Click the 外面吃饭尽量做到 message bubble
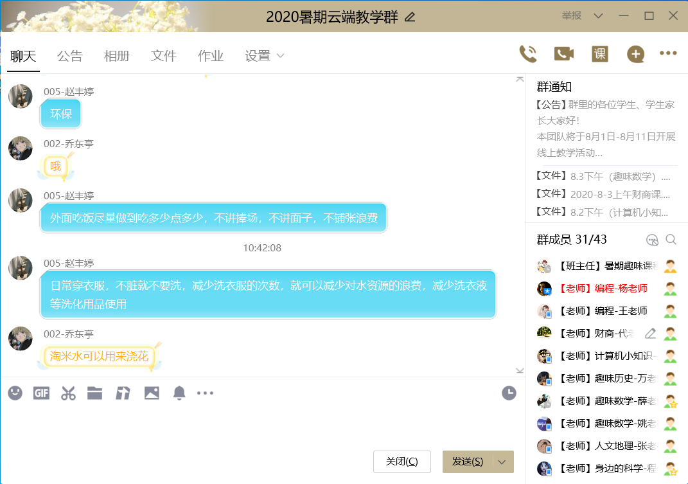The height and width of the screenshot is (484, 688). (214, 218)
